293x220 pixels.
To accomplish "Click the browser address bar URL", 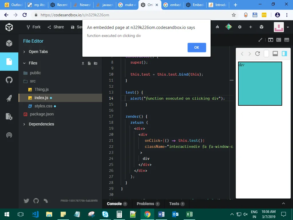I will click(75, 15).
